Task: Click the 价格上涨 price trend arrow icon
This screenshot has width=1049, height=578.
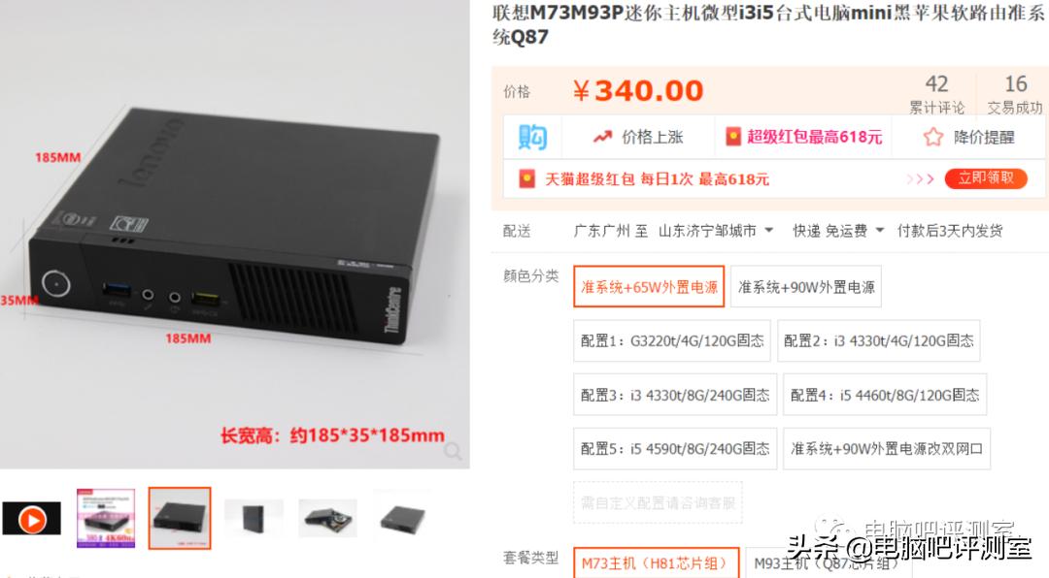Action: (x=603, y=137)
